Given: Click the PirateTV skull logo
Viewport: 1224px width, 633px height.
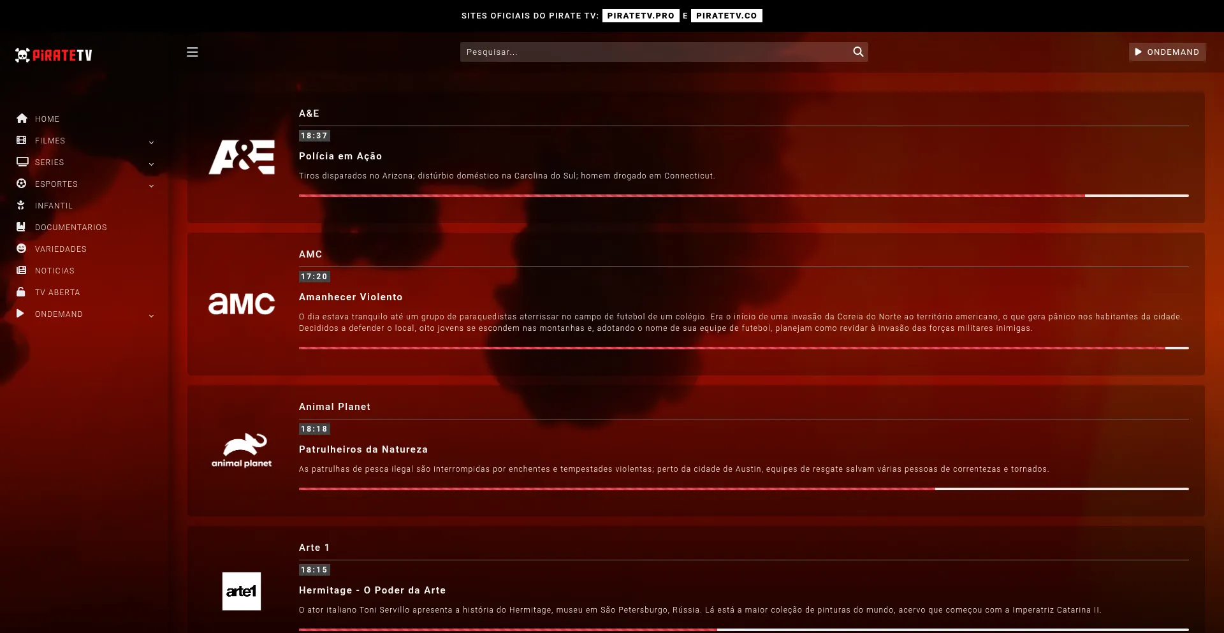Looking at the screenshot, I should point(54,55).
